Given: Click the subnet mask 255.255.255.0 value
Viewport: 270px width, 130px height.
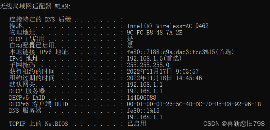Looking at the screenshot, I should tap(148, 65).
